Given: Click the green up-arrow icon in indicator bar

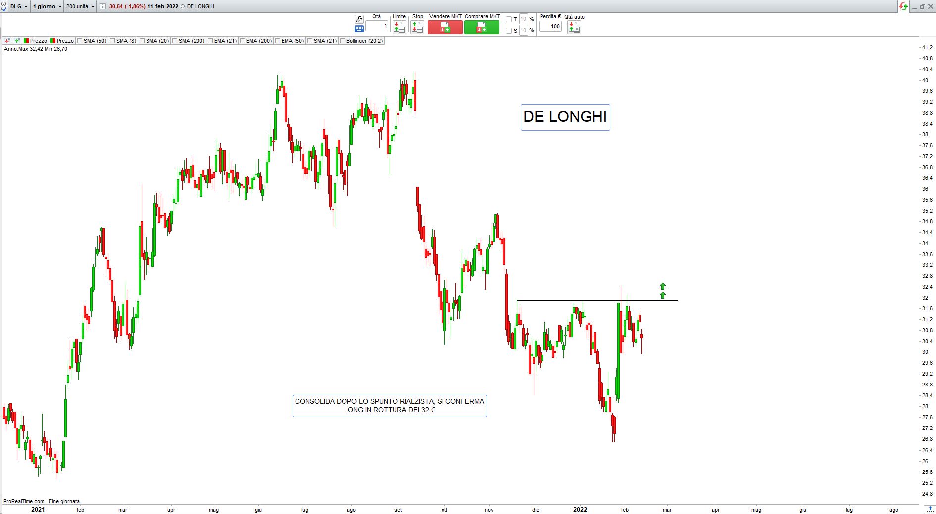Looking at the screenshot, I should (17, 41).
